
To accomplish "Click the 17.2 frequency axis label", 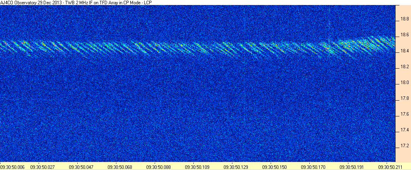I will click(404, 145).
